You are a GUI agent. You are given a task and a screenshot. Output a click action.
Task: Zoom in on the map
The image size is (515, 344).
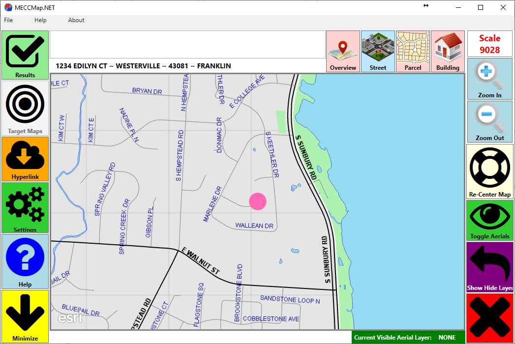(489, 79)
